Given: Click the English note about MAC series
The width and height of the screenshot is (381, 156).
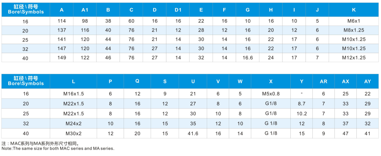Looking at the screenshot, I should 58,148.
